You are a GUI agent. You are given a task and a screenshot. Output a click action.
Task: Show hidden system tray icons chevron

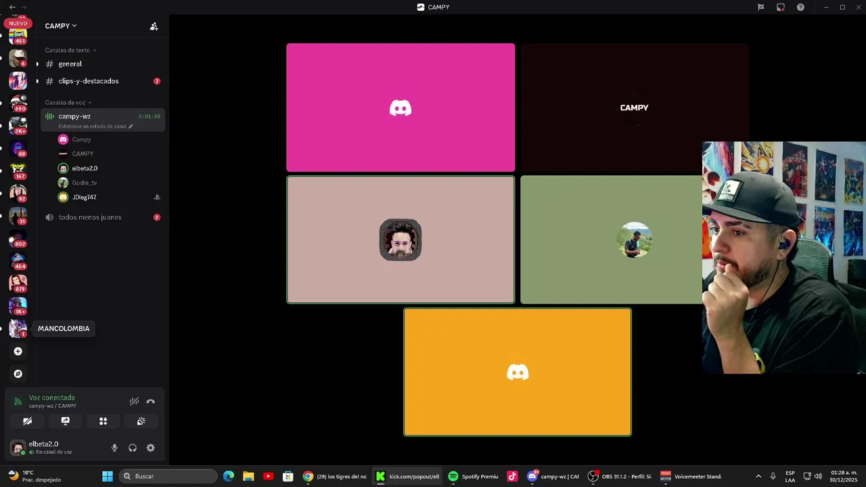[x=758, y=476]
